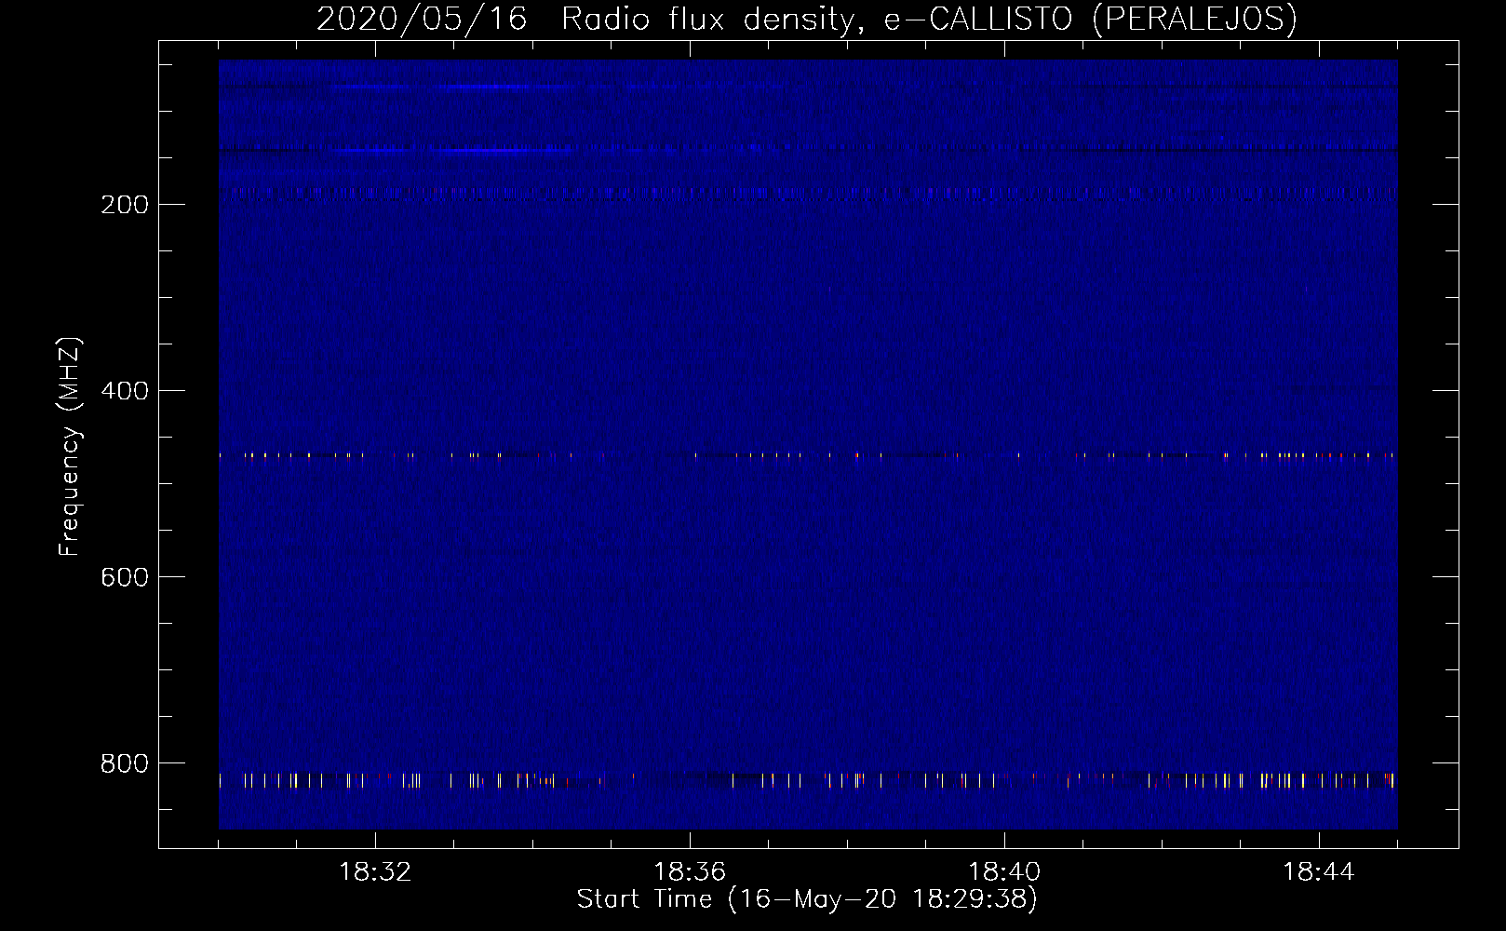This screenshot has height=931, width=1506.
Task: Click the 400 frequency tick label
Action: (x=125, y=391)
